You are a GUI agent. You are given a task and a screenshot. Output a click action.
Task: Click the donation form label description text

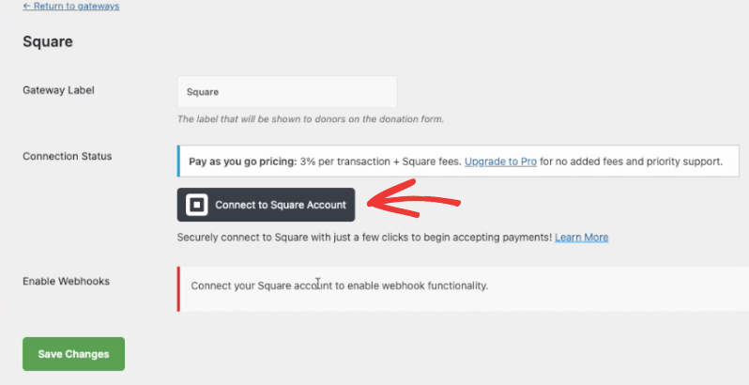[x=311, y=119]
